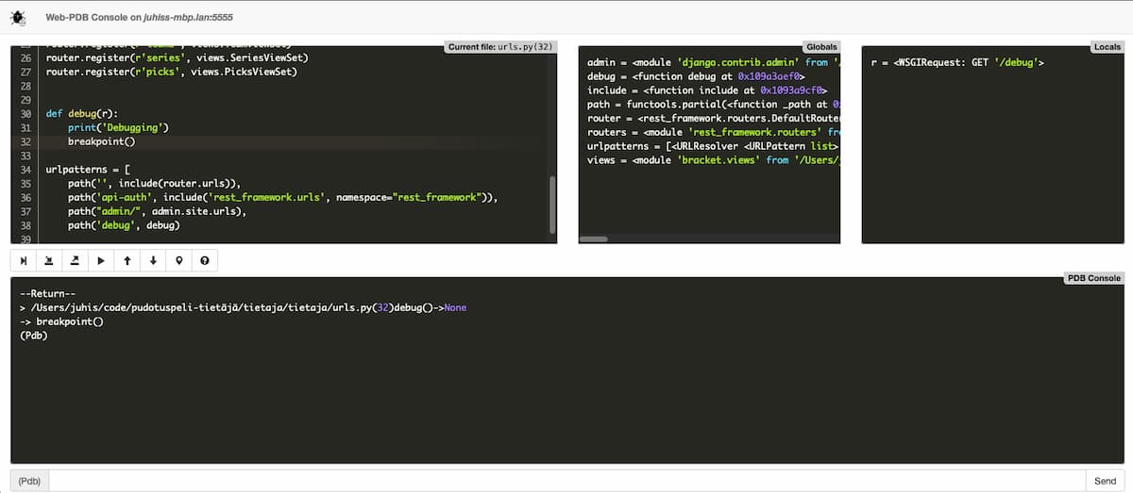The width and height of the screenshot is (1133, 493).
Task: Click the 'router = <rest_framework' globals entry
Action: point(713,119)
